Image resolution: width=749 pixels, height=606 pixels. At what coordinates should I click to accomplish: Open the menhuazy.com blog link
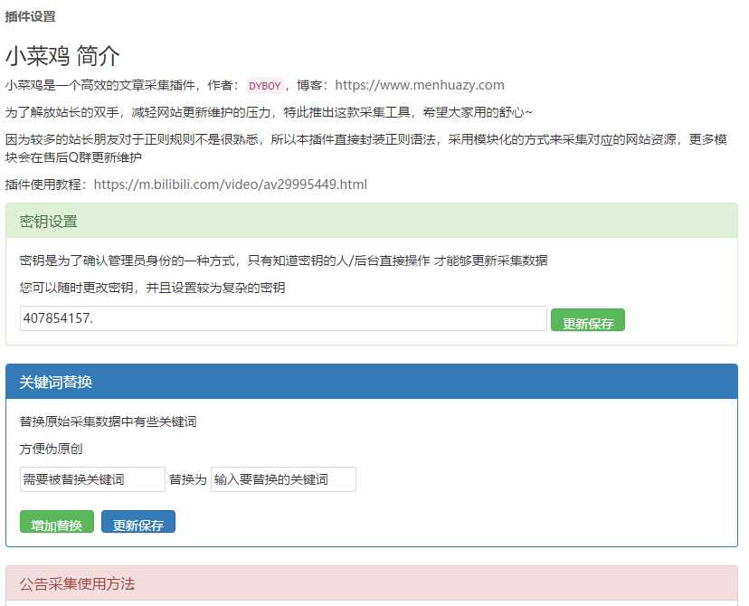421,85
